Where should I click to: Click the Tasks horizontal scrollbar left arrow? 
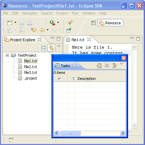point(57,133)
